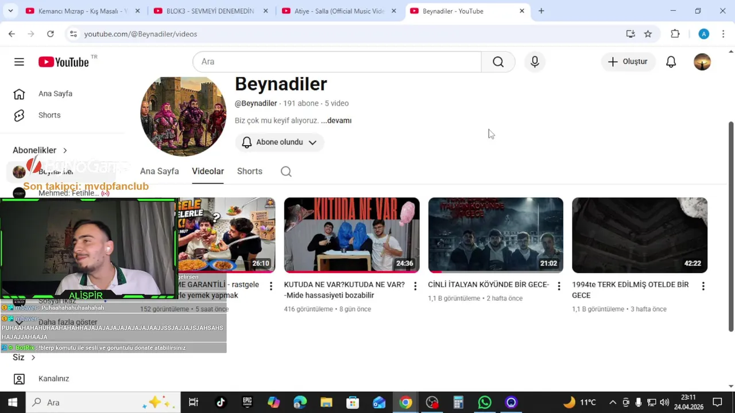
Task: Expand the Abonelikler section chevron
Action: pyautogui.click(x=65, y=150)
